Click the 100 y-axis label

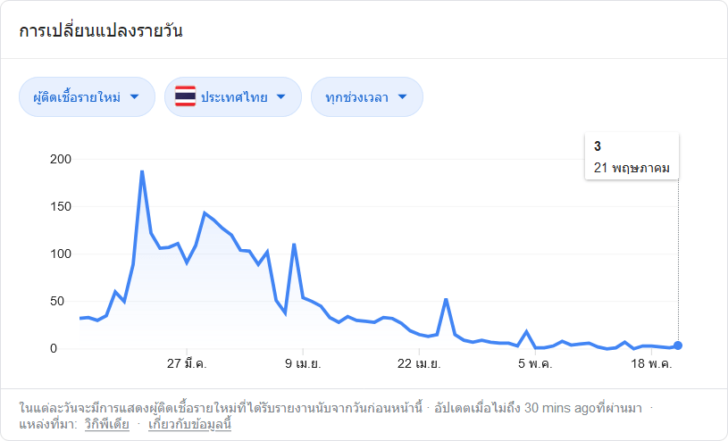pos(61,254)
